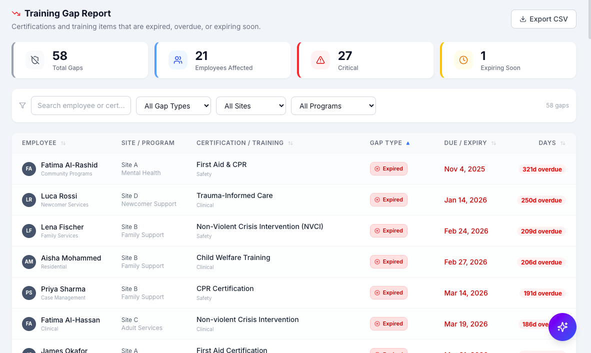Open the All Gap Types dropdown
The height and width of the screenshot is (353, 591).
click(173, 106)
